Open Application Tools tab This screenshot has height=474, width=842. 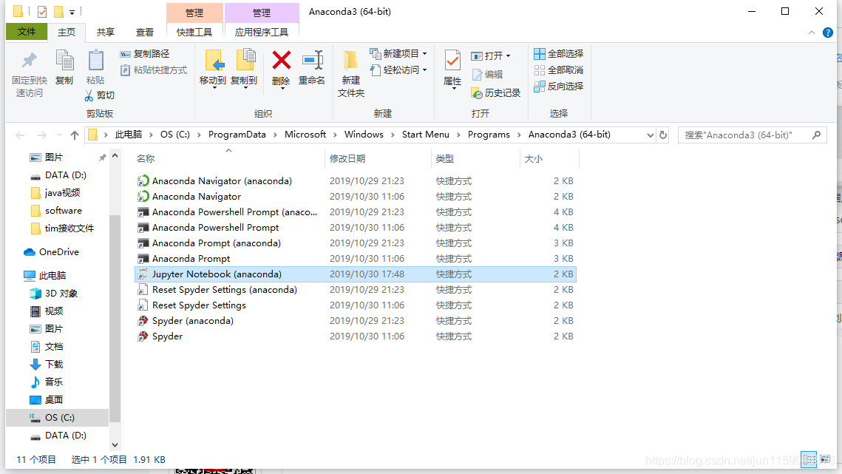coord(262,33)
